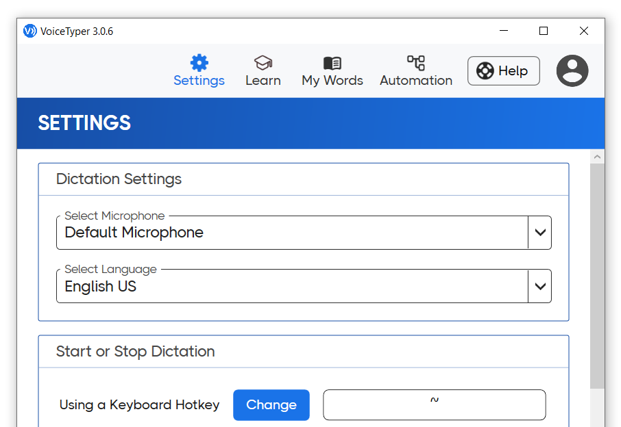The image size is (621, 427).
Task: Expand the Select Language dropdown
Action: click(541, 286)
